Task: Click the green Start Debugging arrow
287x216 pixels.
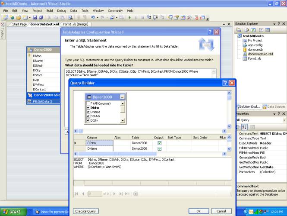Action: (129, 17)
